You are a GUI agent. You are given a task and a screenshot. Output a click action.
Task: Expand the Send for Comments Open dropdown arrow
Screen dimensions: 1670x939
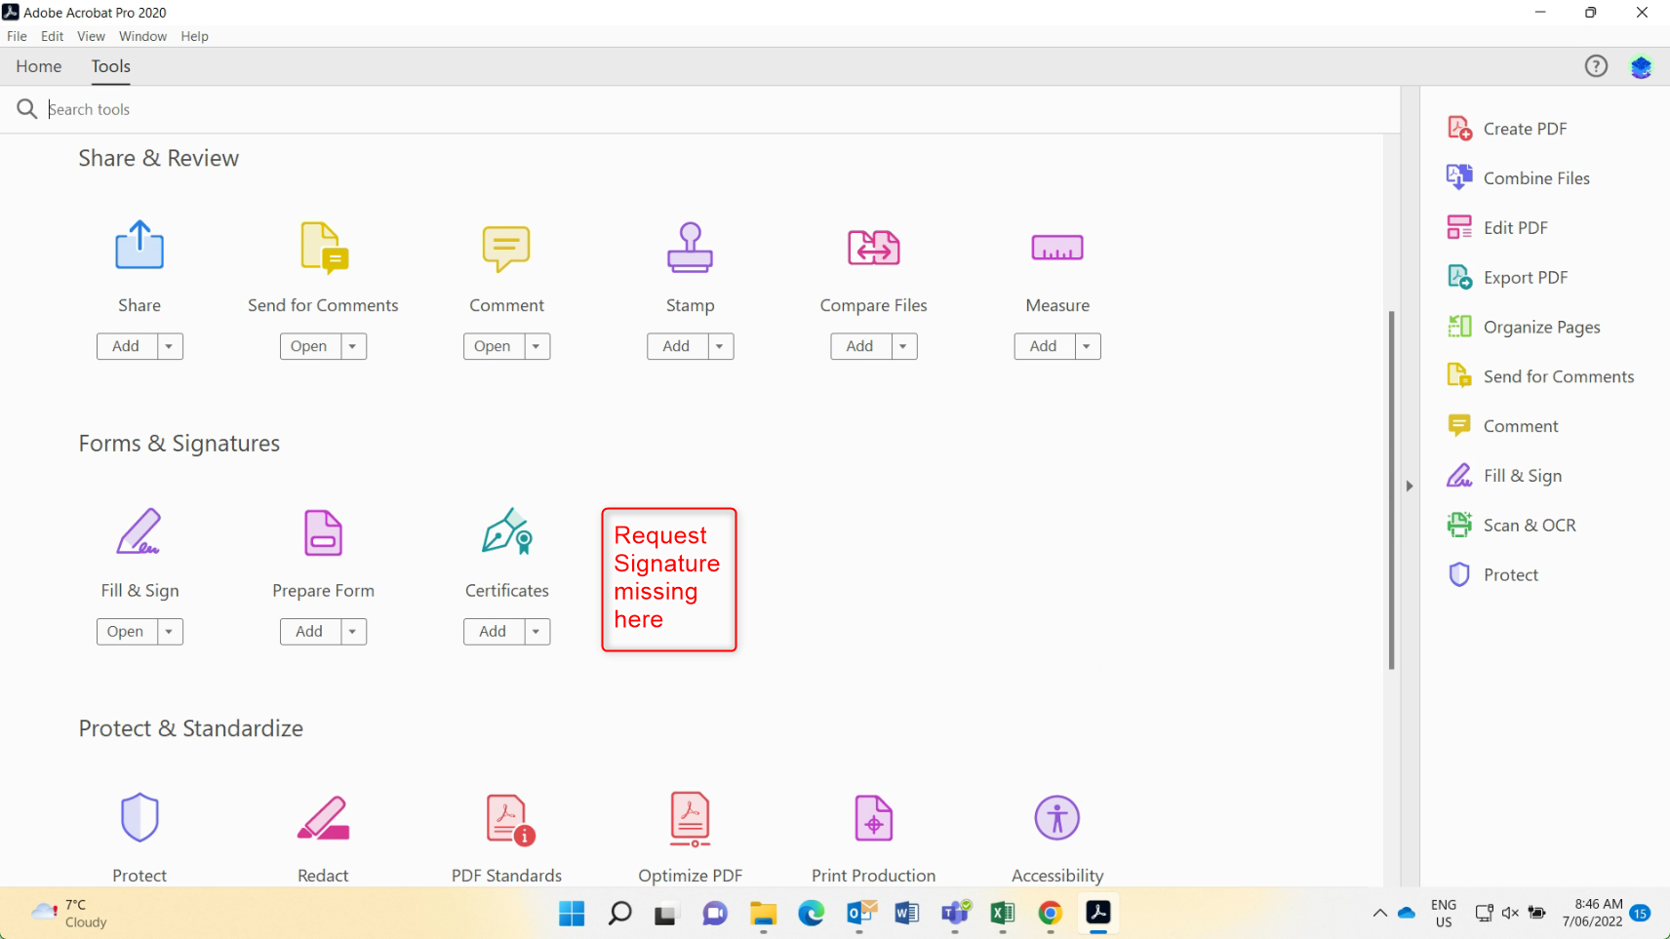click(353, 346)
